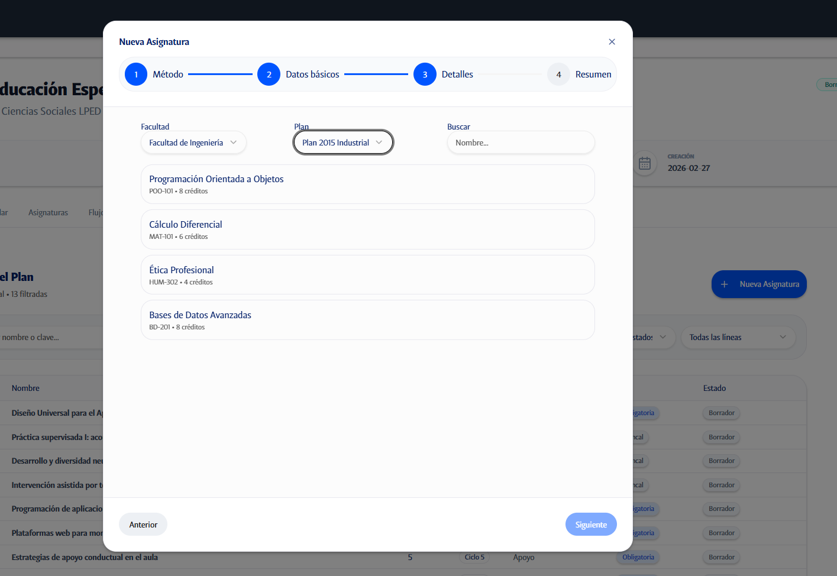The image size is (837, 576).
Task: Click the Método step label
Action: coord(168,75)
